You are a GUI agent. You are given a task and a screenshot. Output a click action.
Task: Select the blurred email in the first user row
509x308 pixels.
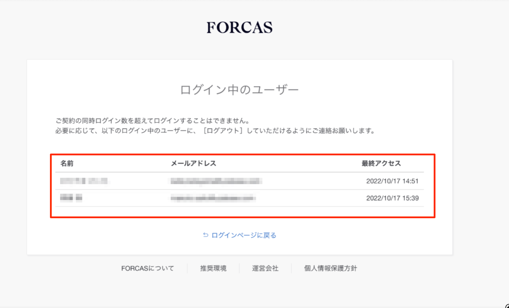[216, 181]
